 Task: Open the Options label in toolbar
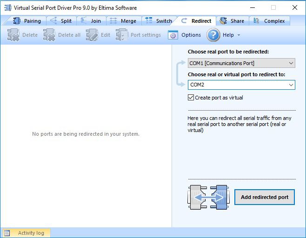[x=191, y=35]
